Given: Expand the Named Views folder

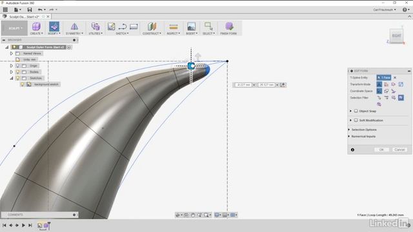Looking at the screenshot, I should (x=12, y=53).
